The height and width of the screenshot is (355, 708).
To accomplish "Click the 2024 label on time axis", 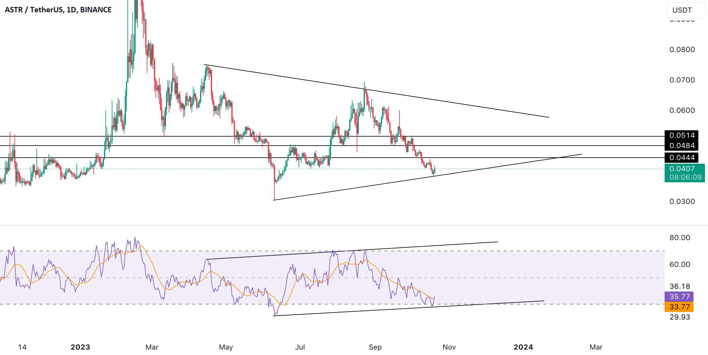I will (523, 347).
